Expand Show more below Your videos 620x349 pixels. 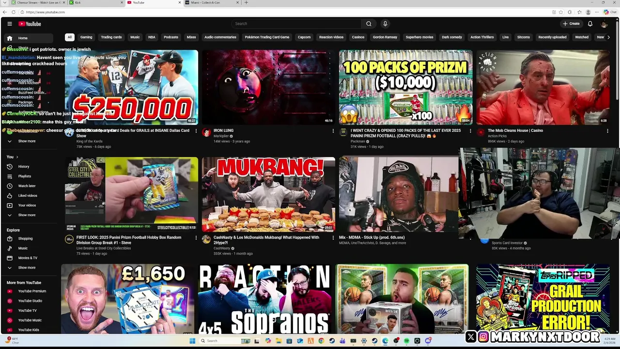[29, 215]
